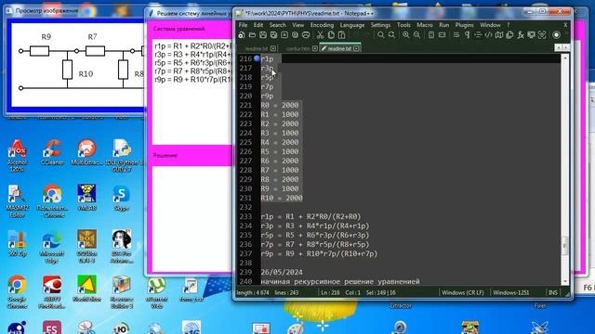Open the Macro menu in Notepad++
595x334 pixels.
click(424, 25)
